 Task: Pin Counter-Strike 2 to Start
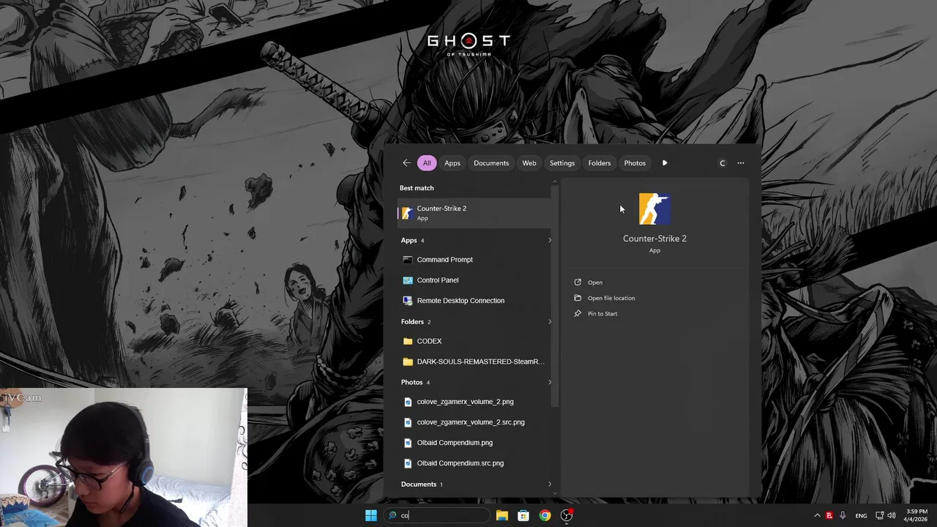596,313
